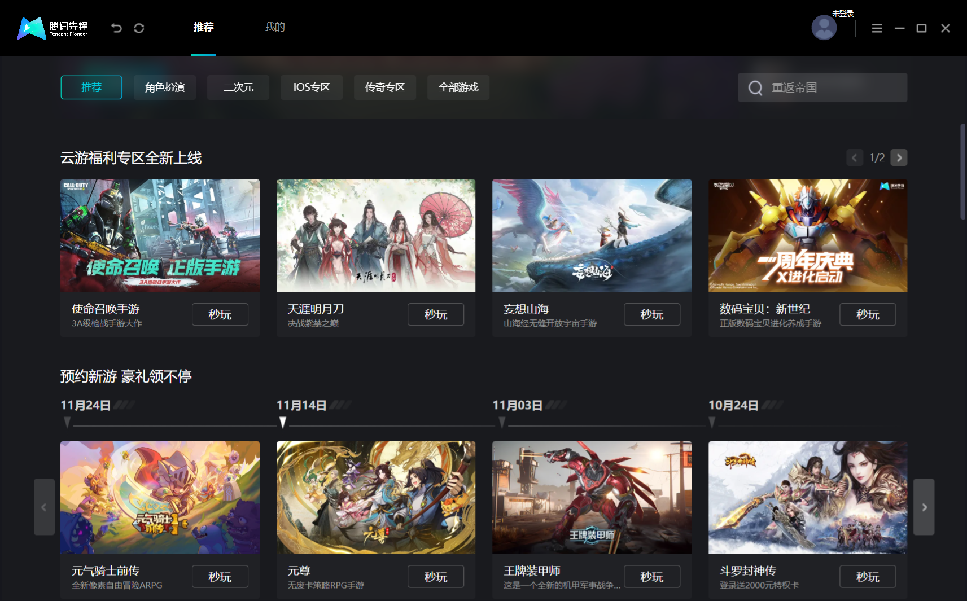This screenshot has width=967, height=601.
Task: Go to next page of 云游福利专区
Action: coord(899,158)
